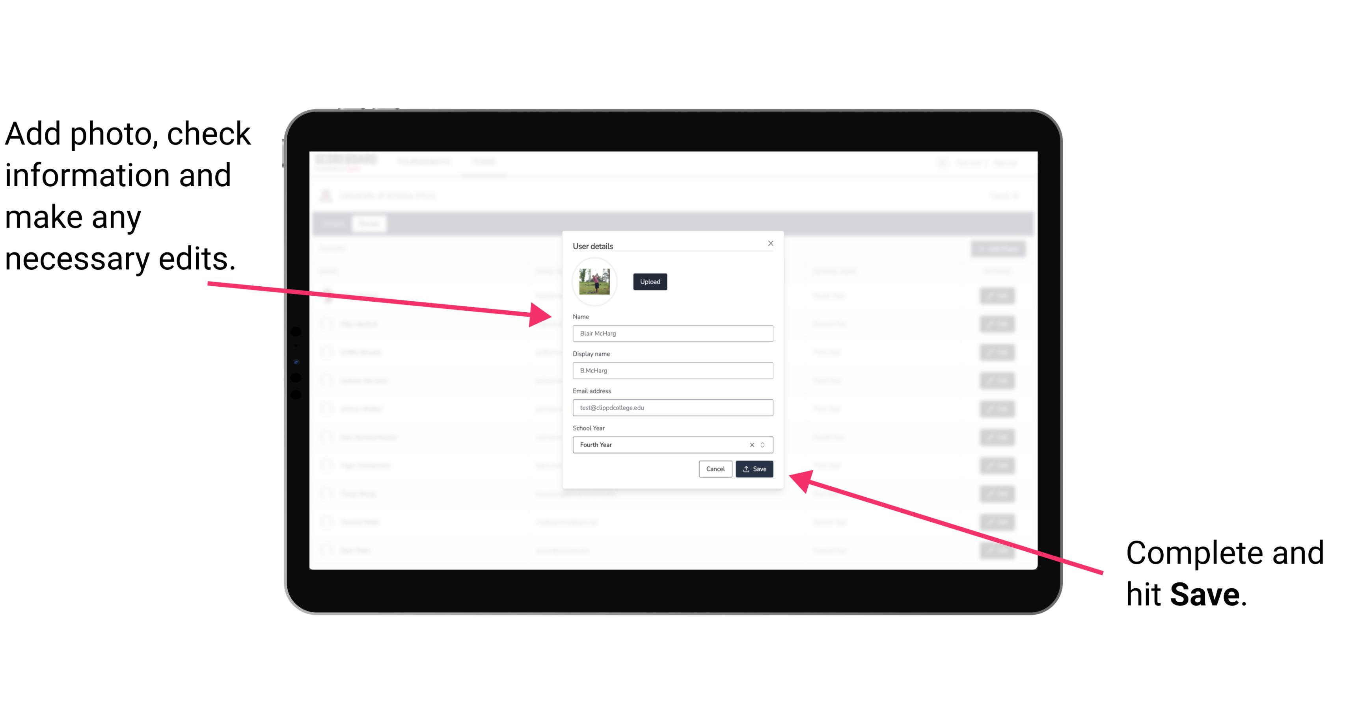Enable the School Year selection toggle
Image resolution: width=1345 pixels, height=723 pixels.
764,444
